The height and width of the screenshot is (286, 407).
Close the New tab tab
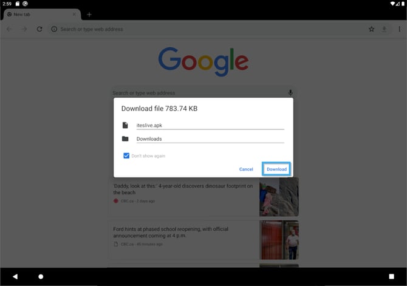pos(74,15)
